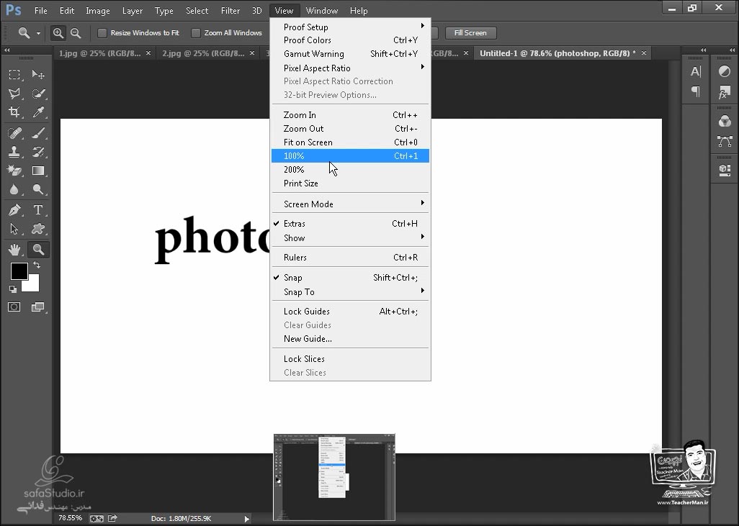739x526 pixels.
Task: Reset default foreground and background colors
Action: point(13,289)
